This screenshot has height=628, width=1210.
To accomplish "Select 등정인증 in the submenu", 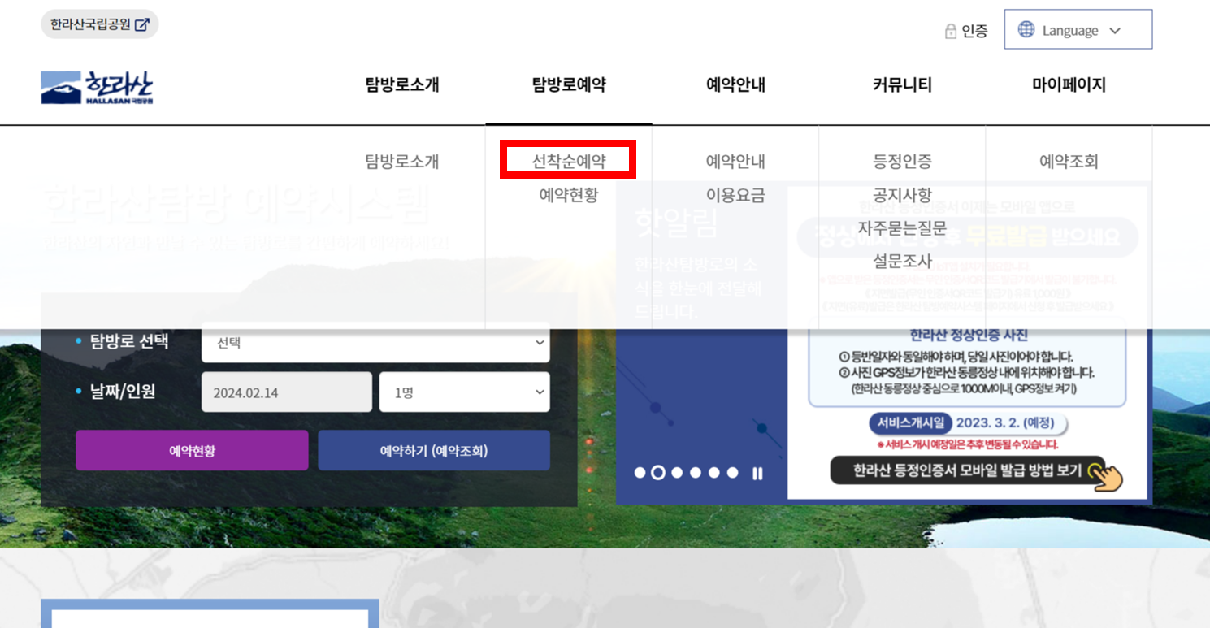I will tap(902, 162).
